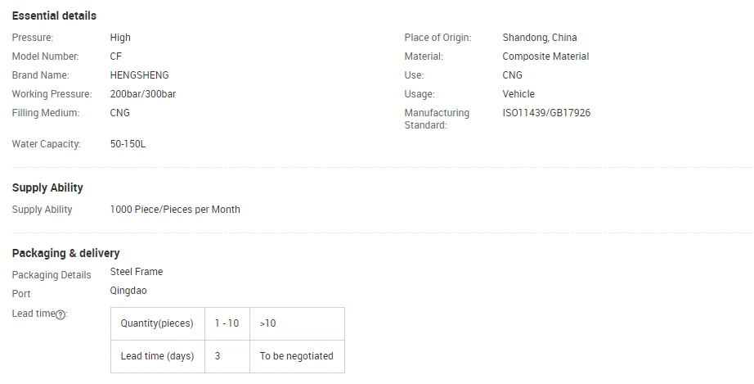Viewport: 754px width, 384px height.
Task: Select the 1 - 10 quantity cell
Action: [x=227, y=324]
